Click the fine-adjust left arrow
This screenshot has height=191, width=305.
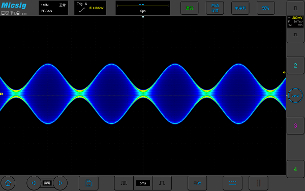pos(34,183)
